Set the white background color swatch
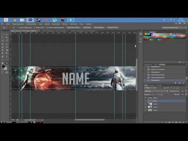The height and width of the screenshot is (141, 188). [x=5, y=69]
